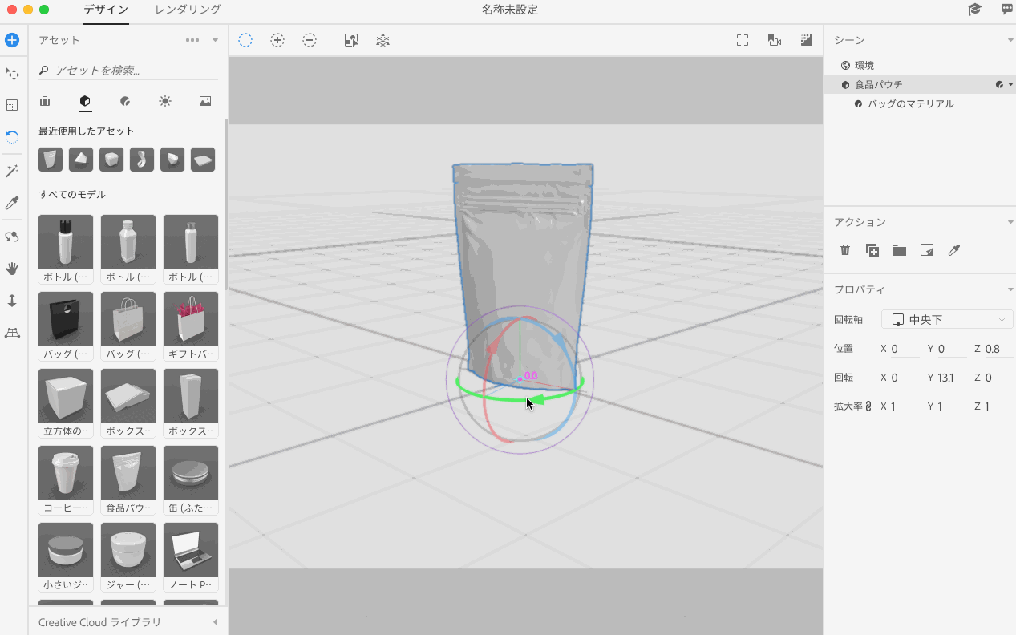This screenshot has width=1016, height=635.
Task: Click the group folder icon in Actions
Action: 900,250
